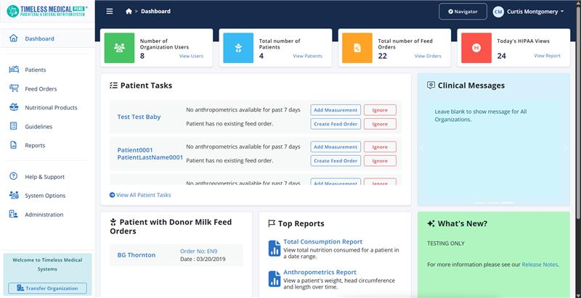Ignore anthropometrics task for Test Test Baby
Viewport: 581px width, 298px height.
(380, 109)
